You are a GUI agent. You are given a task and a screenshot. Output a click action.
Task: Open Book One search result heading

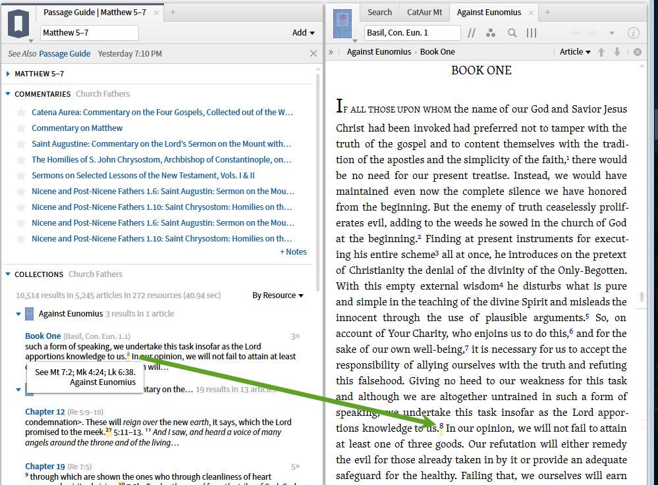point(43,336)
